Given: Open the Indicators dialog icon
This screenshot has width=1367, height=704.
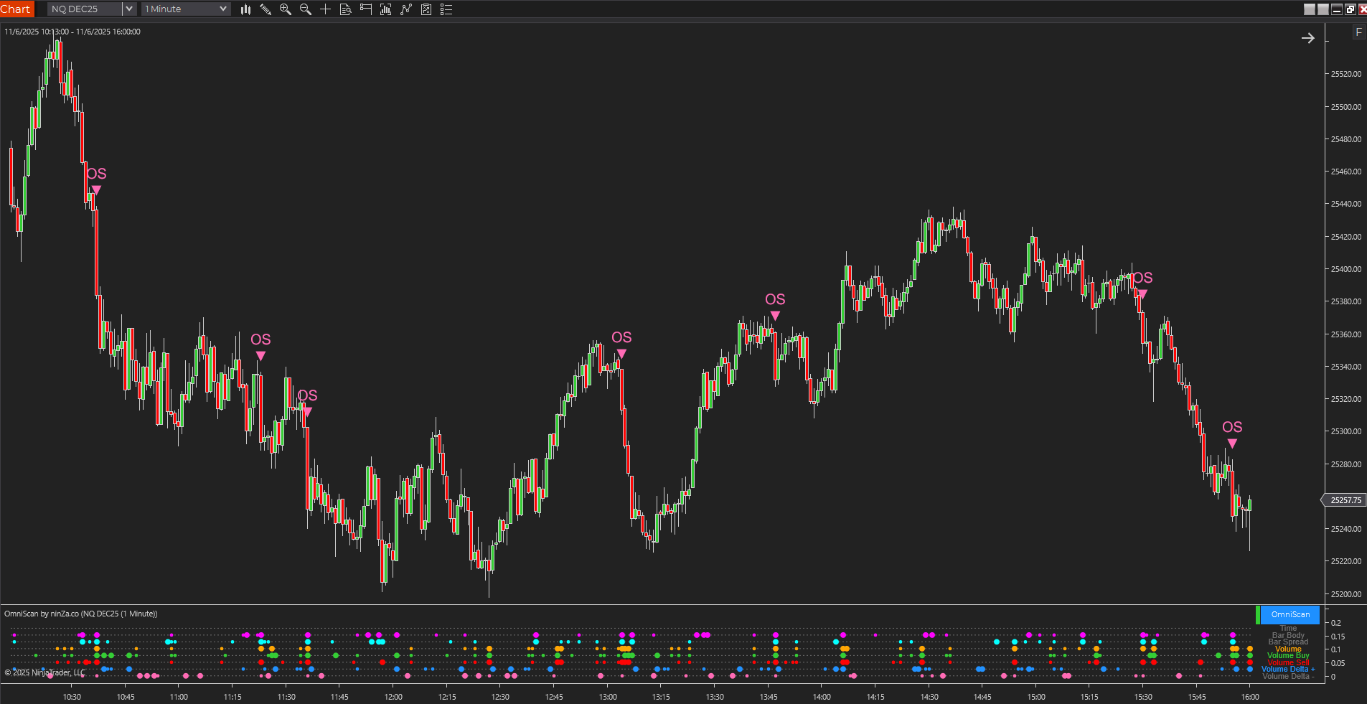Looking at the screenshot, I should 386,9.
